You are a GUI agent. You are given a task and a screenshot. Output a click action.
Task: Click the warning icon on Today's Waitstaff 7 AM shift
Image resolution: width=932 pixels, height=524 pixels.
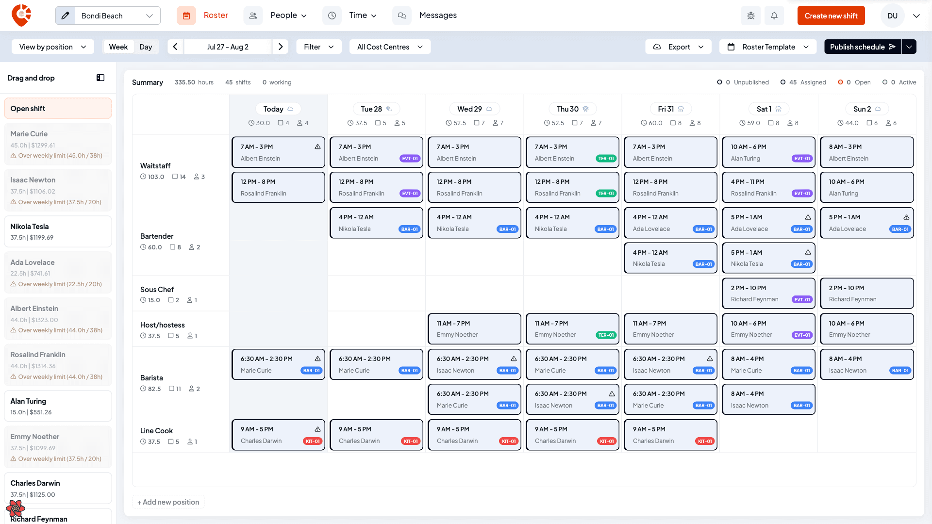point(317,147)
